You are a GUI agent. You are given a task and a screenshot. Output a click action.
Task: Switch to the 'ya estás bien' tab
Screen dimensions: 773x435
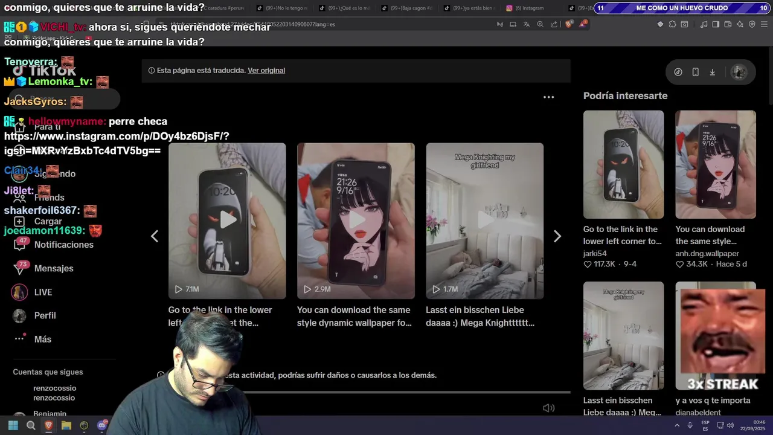[470, 8]
